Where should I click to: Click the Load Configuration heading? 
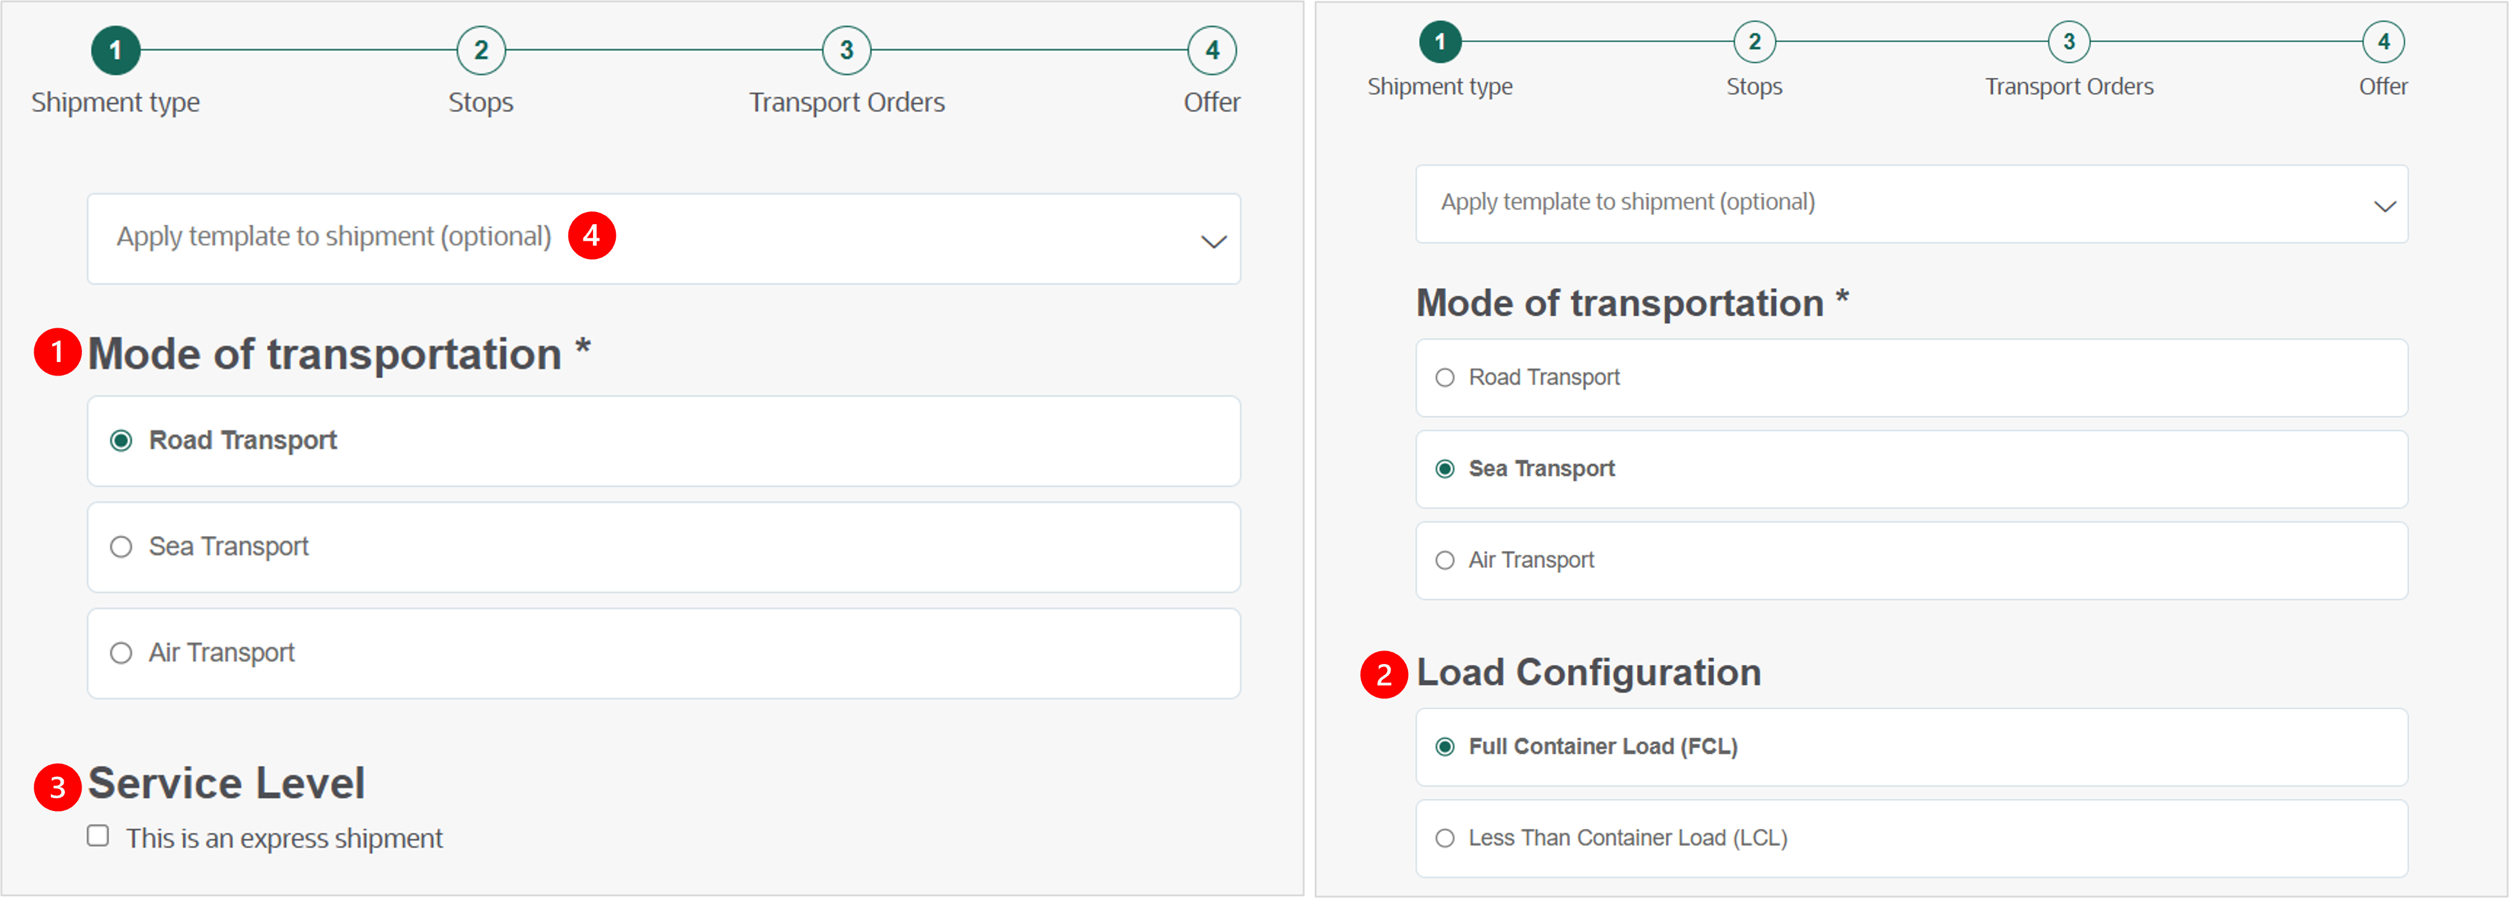(1589, 673)
